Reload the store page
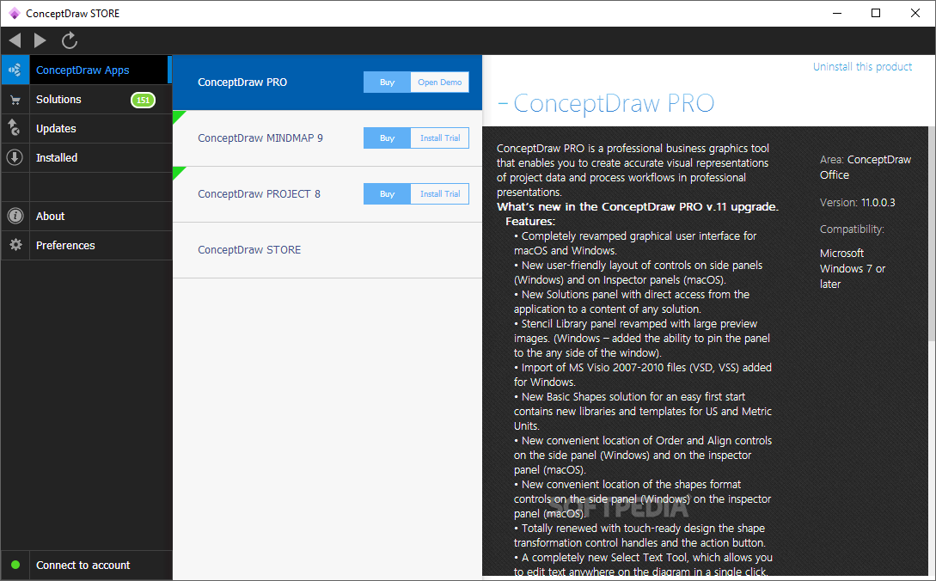Screen dimensions: 936x581 [70, 40]
